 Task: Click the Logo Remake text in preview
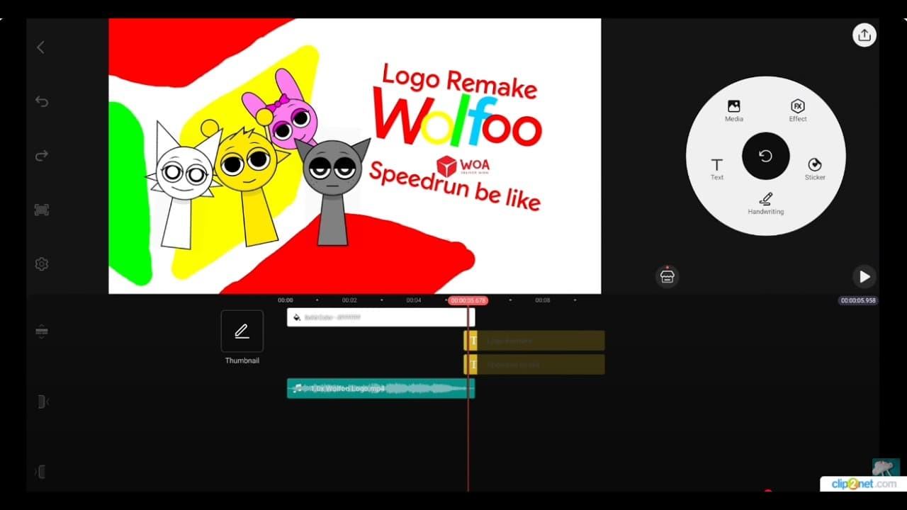click(459, 82)
